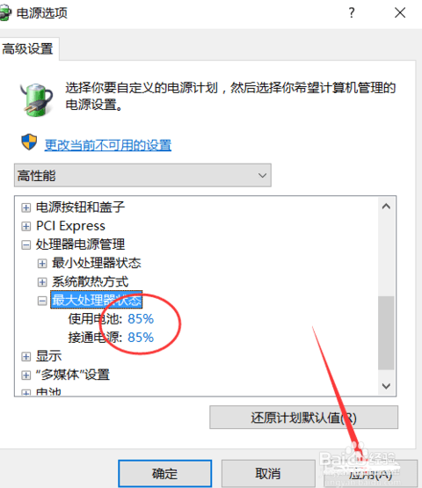Click the battery power plan icon
Image resolution: width=422 pixels, height=488 pixels.
[x=36, y=99]
